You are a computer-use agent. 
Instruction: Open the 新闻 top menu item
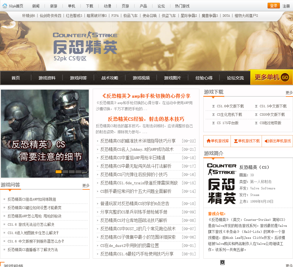click(x=36, y=6)
